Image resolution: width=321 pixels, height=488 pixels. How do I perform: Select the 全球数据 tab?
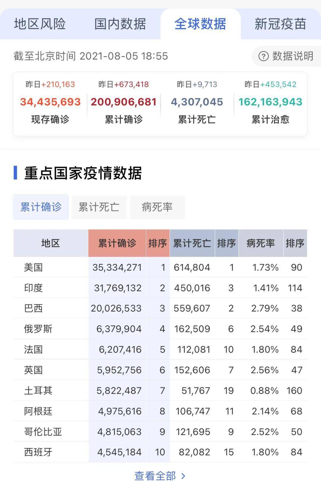200,24
